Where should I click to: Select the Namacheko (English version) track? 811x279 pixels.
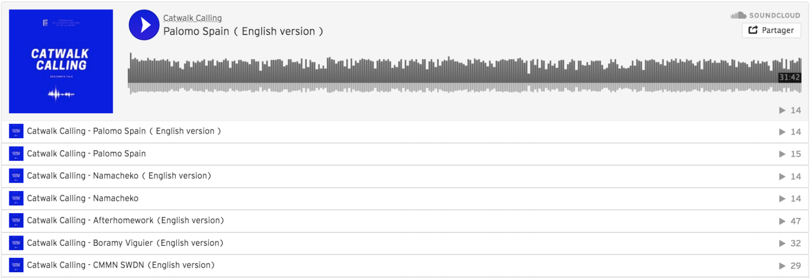(x=405, y=176)
